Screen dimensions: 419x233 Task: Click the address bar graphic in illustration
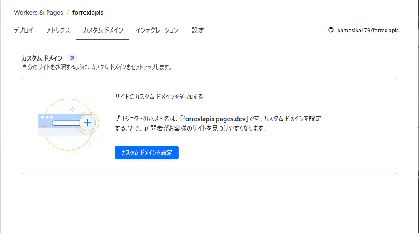(x=65, y=123)
